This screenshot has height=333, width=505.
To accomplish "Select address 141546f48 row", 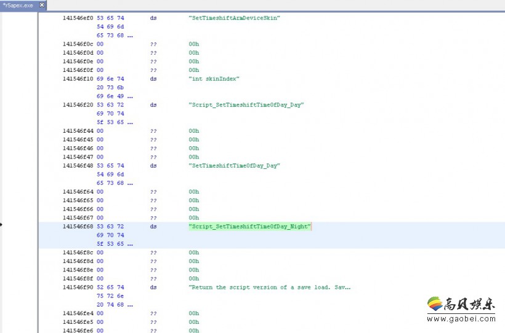I will coord(78,165).
